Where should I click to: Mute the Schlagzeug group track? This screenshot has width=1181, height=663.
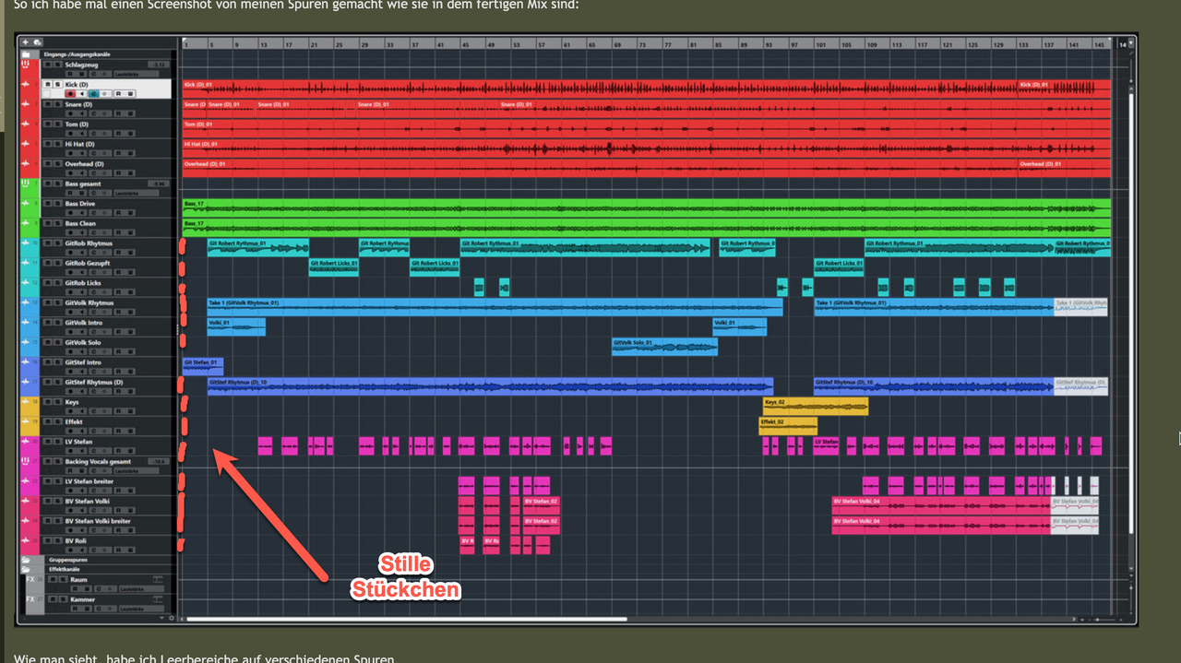(47, 65)
